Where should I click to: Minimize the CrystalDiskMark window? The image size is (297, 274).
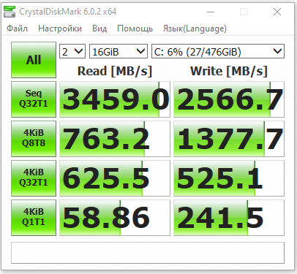(211, 12)
